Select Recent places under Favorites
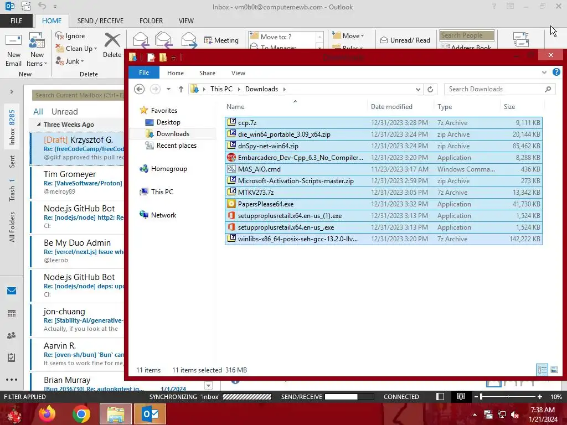The width and height of the screenshot is (567, 425). 171,146
